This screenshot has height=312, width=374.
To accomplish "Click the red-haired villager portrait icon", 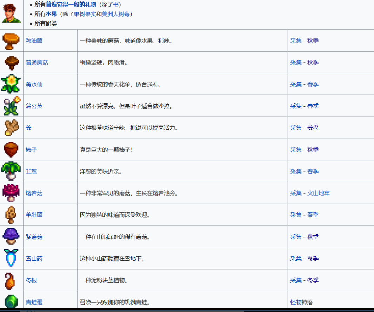I will (11, 13).
